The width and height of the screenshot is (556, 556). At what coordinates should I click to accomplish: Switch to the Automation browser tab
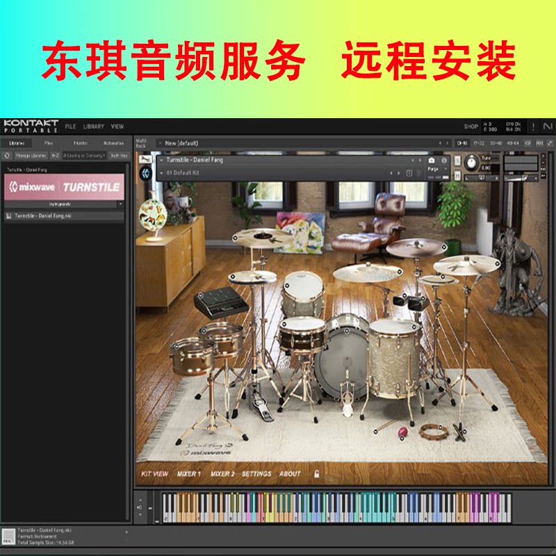113,143
